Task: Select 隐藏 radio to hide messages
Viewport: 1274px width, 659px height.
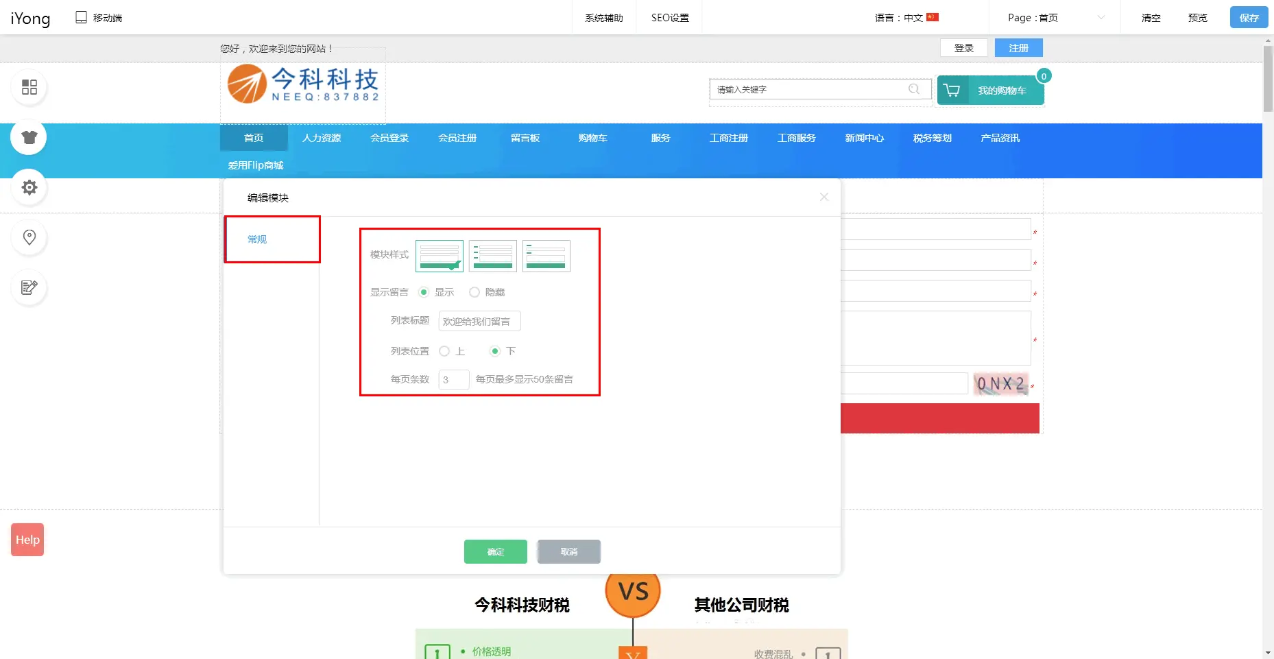Action: coord(474,292)
